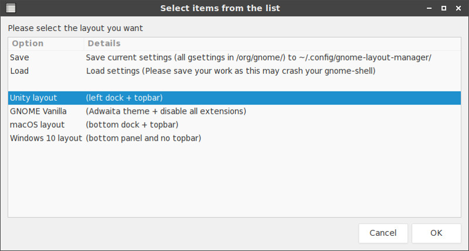Image resolution: width=469 pixels, height=251 pixels.
Task: Minimize the dialog window
Action: [x=429, y=8]
